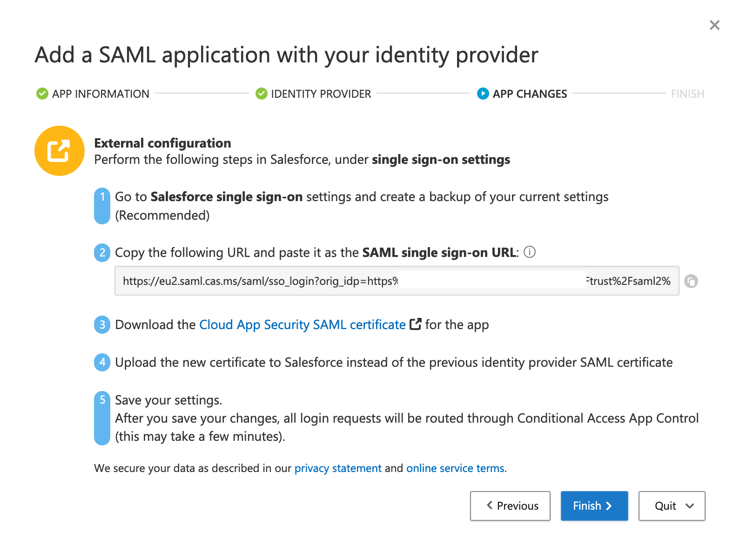
Task: Click the green check next to APP INFORMATION
Action: [42, 94]
